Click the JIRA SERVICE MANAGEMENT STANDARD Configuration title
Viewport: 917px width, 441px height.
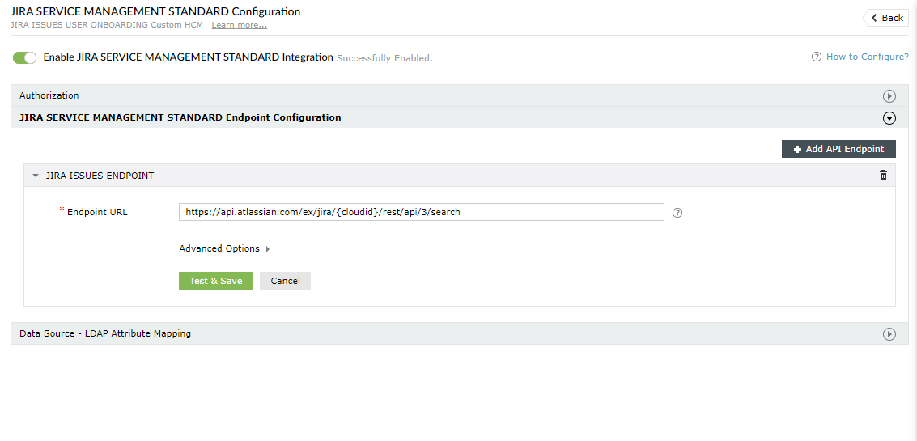click(155, 11)
